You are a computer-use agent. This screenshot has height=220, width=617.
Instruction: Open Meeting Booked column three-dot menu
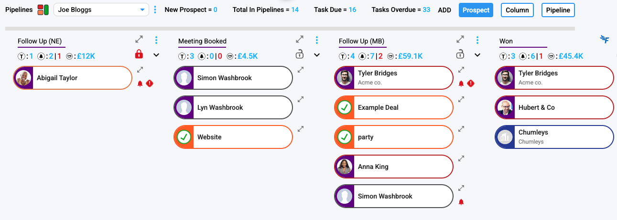[x=317, y=40]
